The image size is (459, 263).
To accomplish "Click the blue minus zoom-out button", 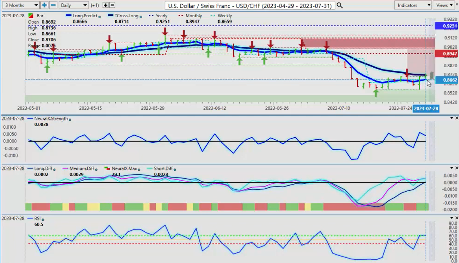I will click(x=53, y=5).
